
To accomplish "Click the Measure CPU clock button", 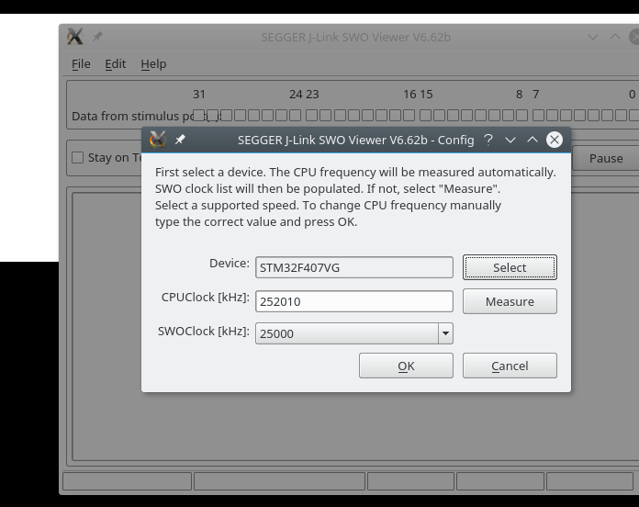I will pyautogui.click(x=510, y=301).
